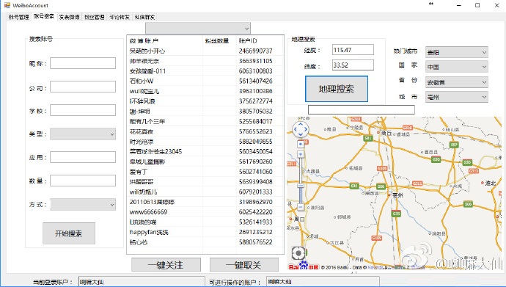Select the 女孩简爱-011 account row

pyautogui.click(x=205, y=71)
